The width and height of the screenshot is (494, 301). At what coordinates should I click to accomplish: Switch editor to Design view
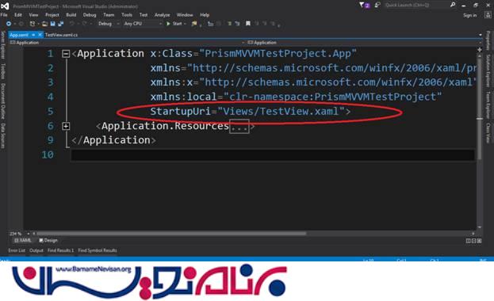pos(48,240)
